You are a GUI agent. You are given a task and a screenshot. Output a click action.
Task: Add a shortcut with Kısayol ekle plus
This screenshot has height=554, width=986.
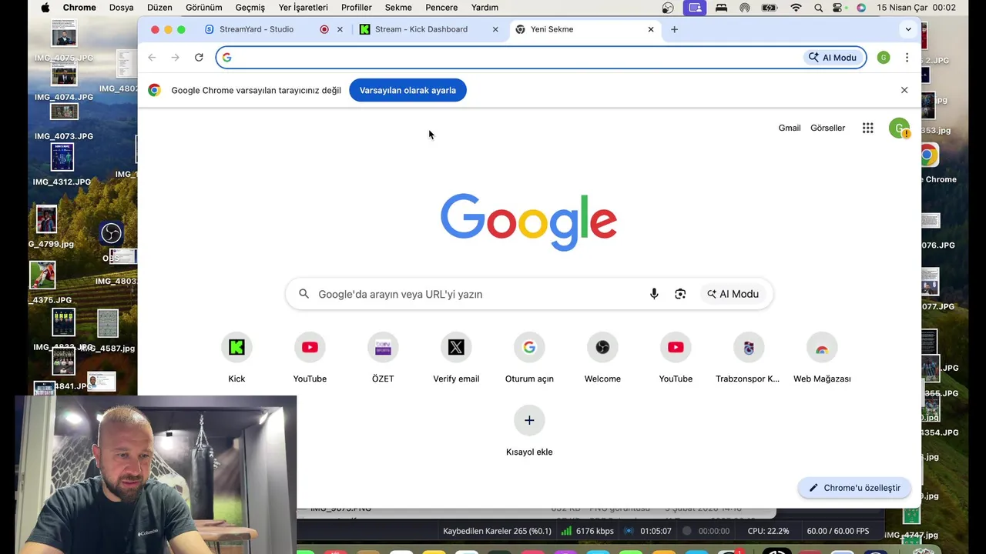click(x=529, y=420)
